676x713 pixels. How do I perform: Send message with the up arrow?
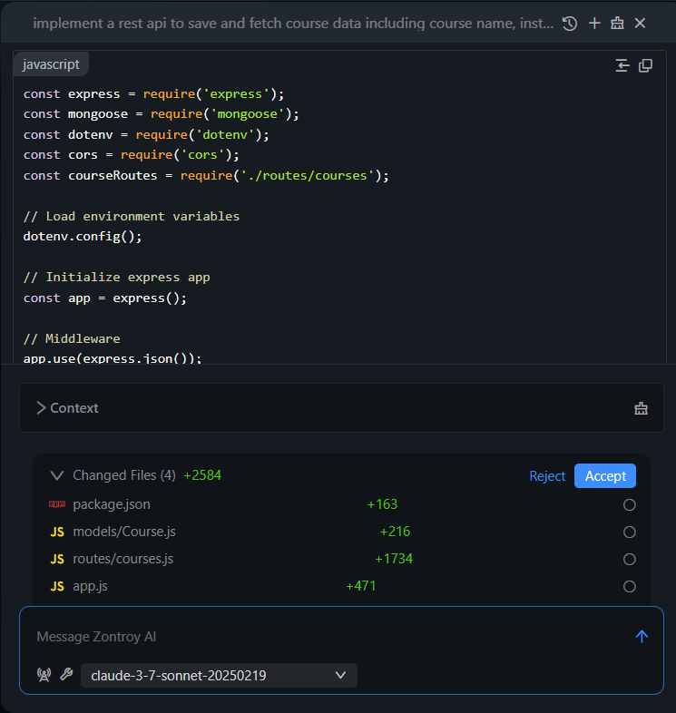point(642,637)
